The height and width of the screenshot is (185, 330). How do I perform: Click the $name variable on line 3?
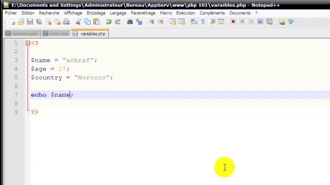(x=41, y=61)
